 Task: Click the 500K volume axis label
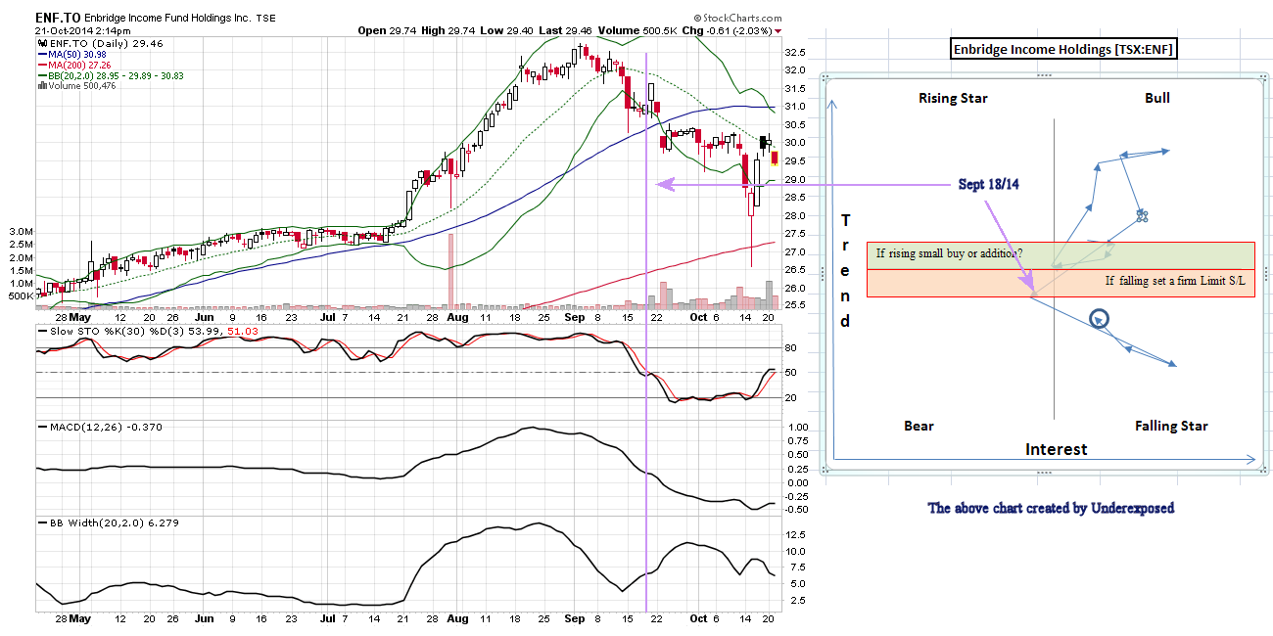coord(20,295)
